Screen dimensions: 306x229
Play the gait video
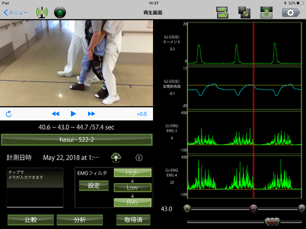click(x=73, y=114)
